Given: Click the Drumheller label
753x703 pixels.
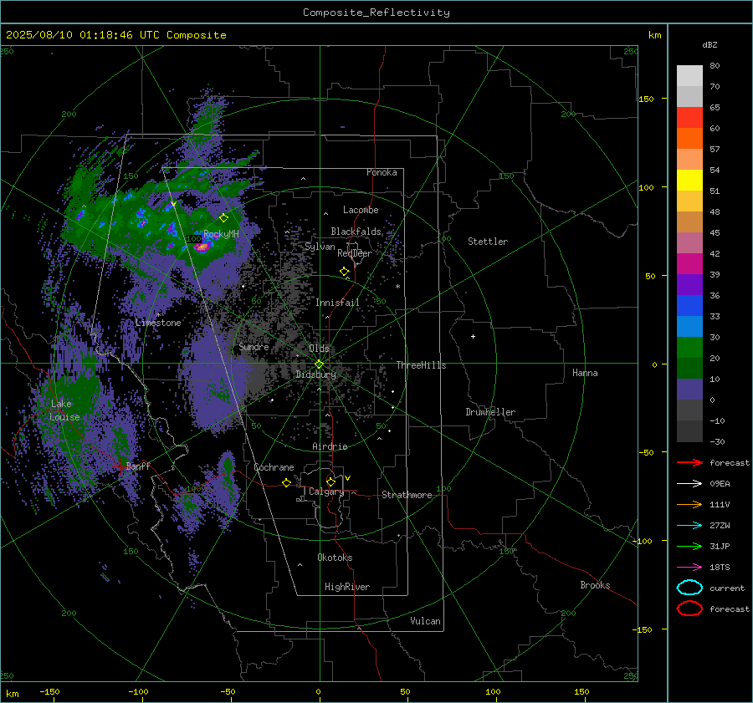Looking at the screenshot, I should click(490, 412).
